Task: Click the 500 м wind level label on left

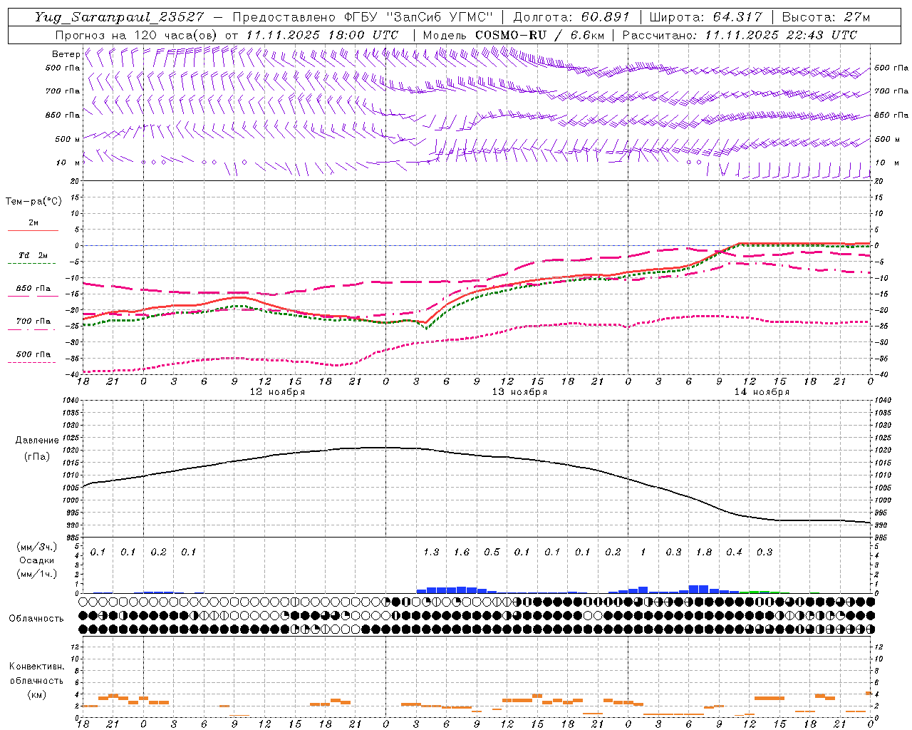Action: (x=68, y=139)
